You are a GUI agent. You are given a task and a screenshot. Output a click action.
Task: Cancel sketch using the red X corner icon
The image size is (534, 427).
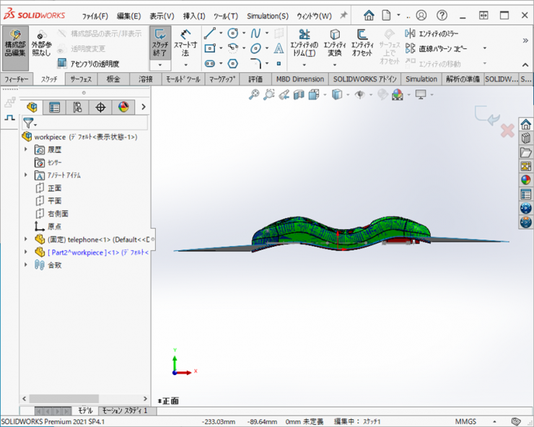(x=507, y=131)
